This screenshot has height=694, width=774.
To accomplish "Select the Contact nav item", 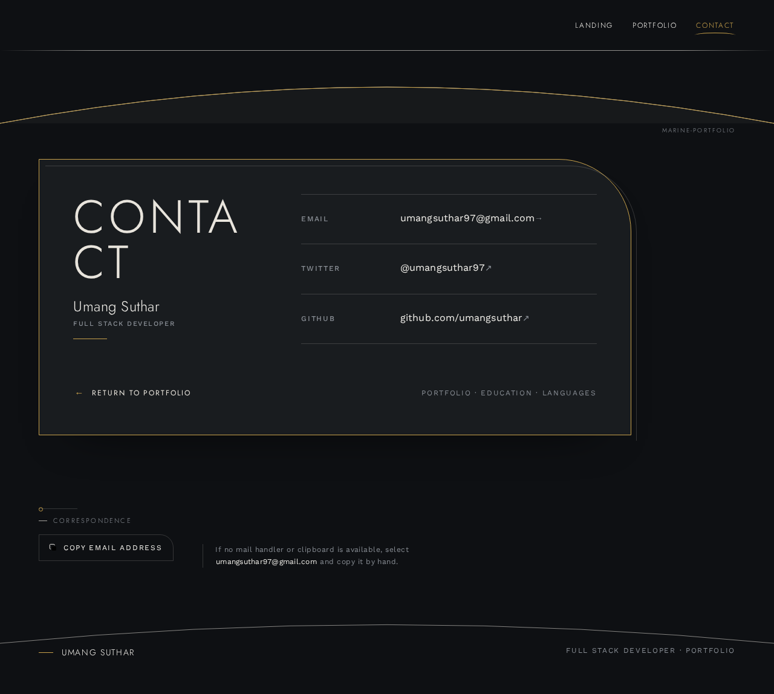I will click(715, 25).
